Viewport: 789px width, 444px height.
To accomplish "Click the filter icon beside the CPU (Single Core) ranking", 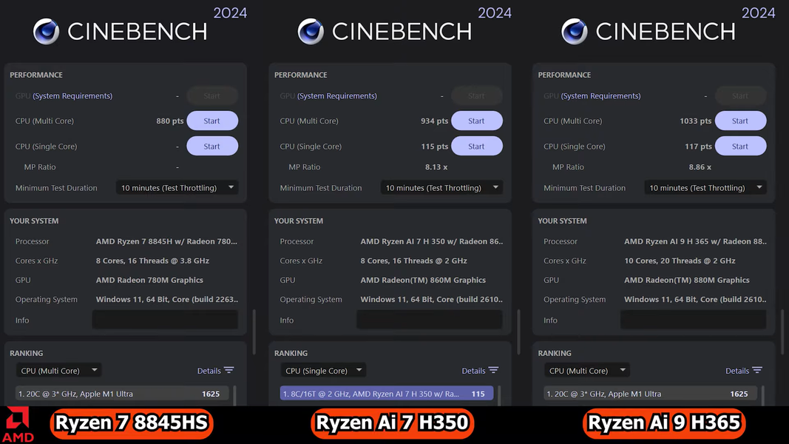I will click(x=493, y=371).
